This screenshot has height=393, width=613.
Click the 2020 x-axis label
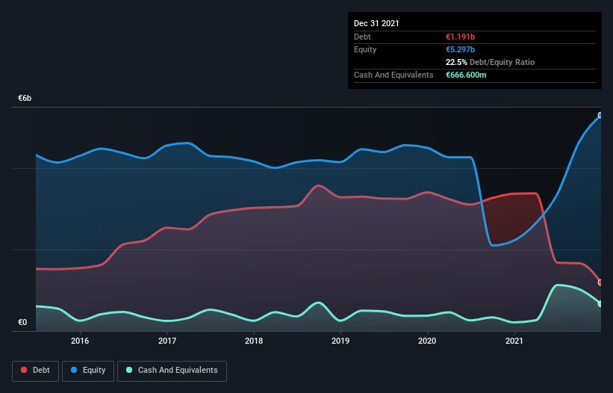coord(427,341)
